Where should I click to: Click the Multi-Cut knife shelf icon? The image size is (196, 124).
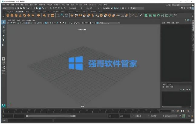(132, 15)
